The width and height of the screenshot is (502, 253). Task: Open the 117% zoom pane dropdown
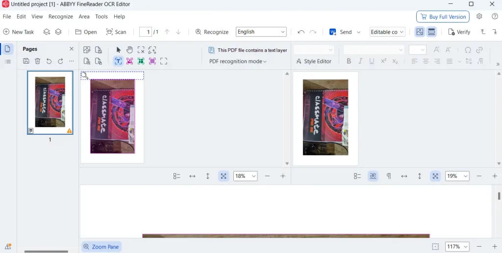click(x=457, y=247)
